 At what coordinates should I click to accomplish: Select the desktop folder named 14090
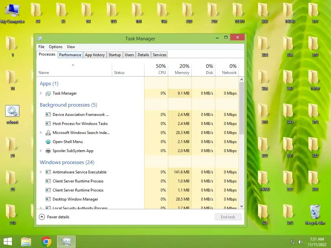pyautogui.click(x=265, y=181)
